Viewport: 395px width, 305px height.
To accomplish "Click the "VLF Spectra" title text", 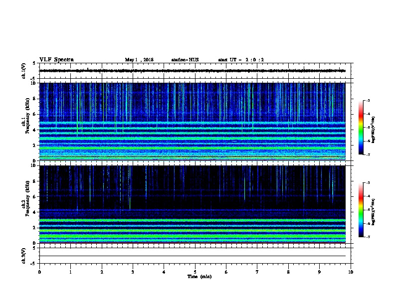I will pos(56,60).
